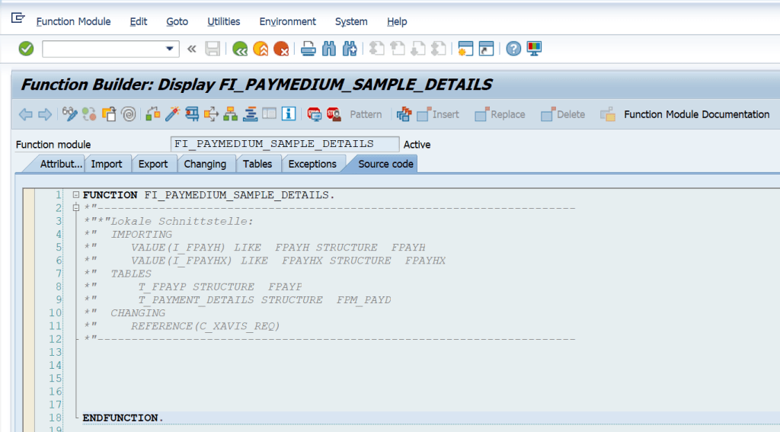This screenshot has height=432, width=780.
Task: Click the Last Page icon
Action: click(438, 49)
